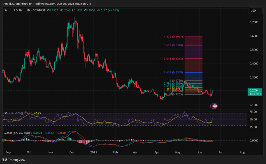
Task: Click the MACD 0.0000 scale value
Action: coord(254,141)
